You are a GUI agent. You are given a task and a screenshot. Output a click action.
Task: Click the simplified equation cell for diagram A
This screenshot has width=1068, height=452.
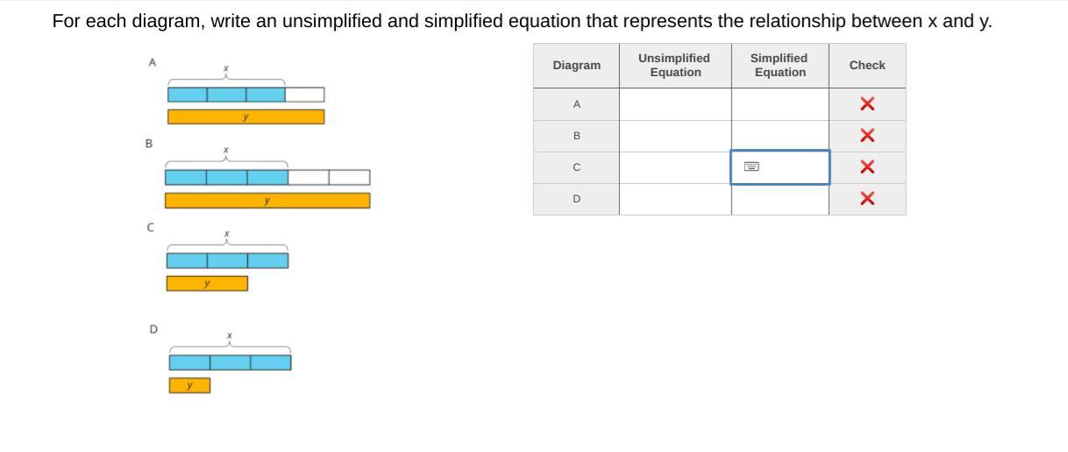pyautogui.click(x=780, y=104)
